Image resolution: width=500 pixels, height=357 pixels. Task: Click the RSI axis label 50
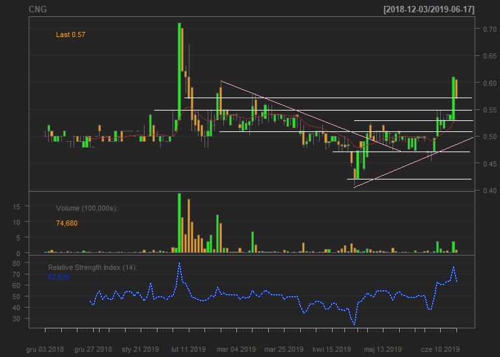(x=16, y=297)
